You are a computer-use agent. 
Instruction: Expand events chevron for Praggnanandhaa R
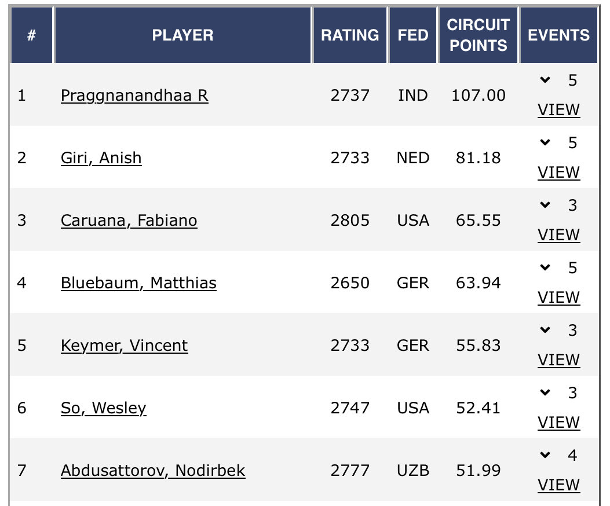coord(545,80)
